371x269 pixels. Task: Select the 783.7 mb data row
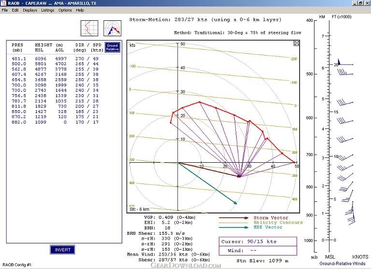pos(55,101)
